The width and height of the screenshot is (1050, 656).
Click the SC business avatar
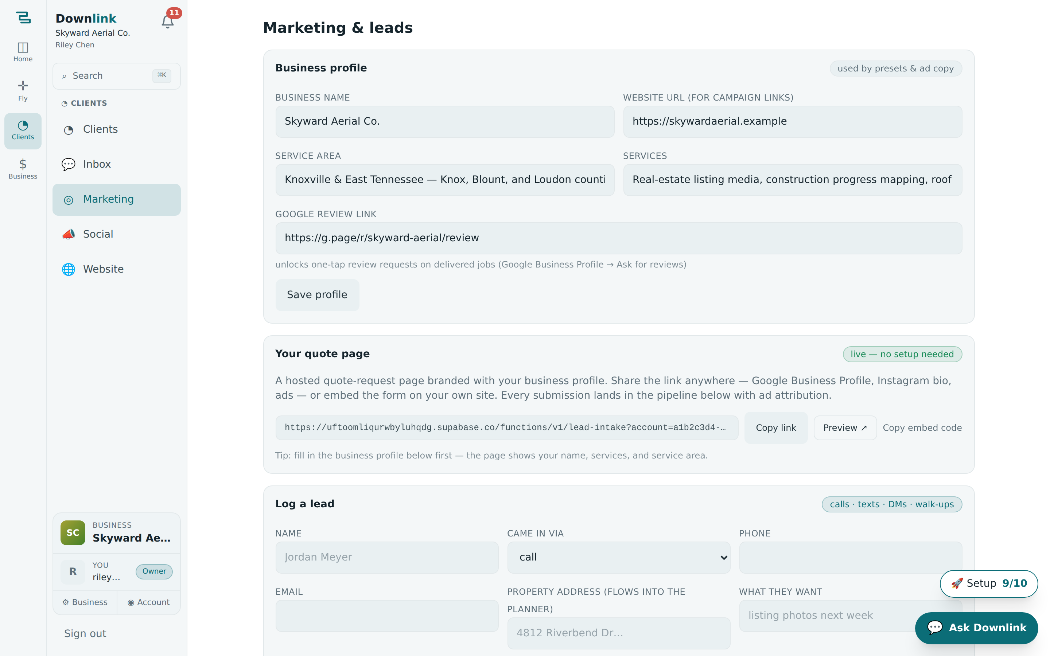coord(73,533)
